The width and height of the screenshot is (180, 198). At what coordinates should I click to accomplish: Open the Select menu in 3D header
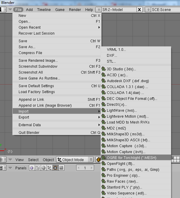[x=33, y=160]
